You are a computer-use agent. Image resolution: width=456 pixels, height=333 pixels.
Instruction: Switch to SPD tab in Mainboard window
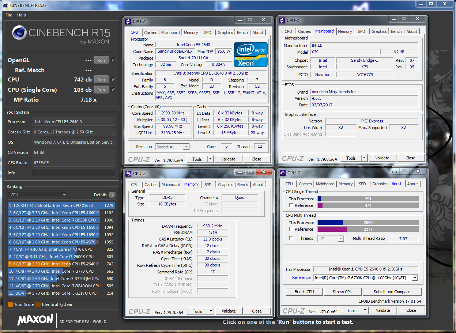tap(362, 31)
